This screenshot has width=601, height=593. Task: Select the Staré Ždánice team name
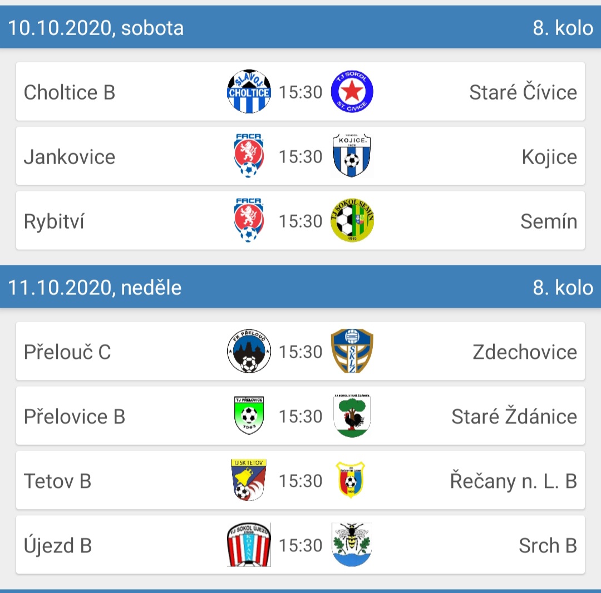tap(514, 416)
